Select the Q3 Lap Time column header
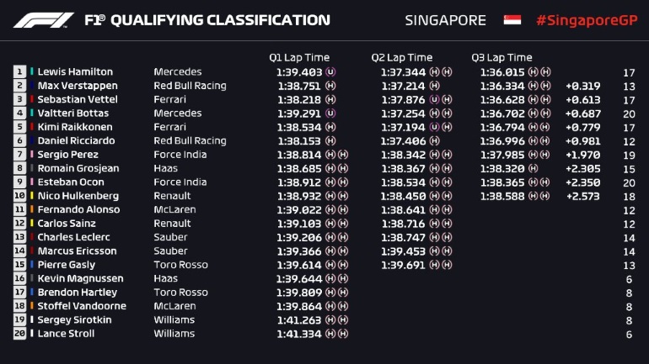The image size is (649, 364). tap(501, 57)
